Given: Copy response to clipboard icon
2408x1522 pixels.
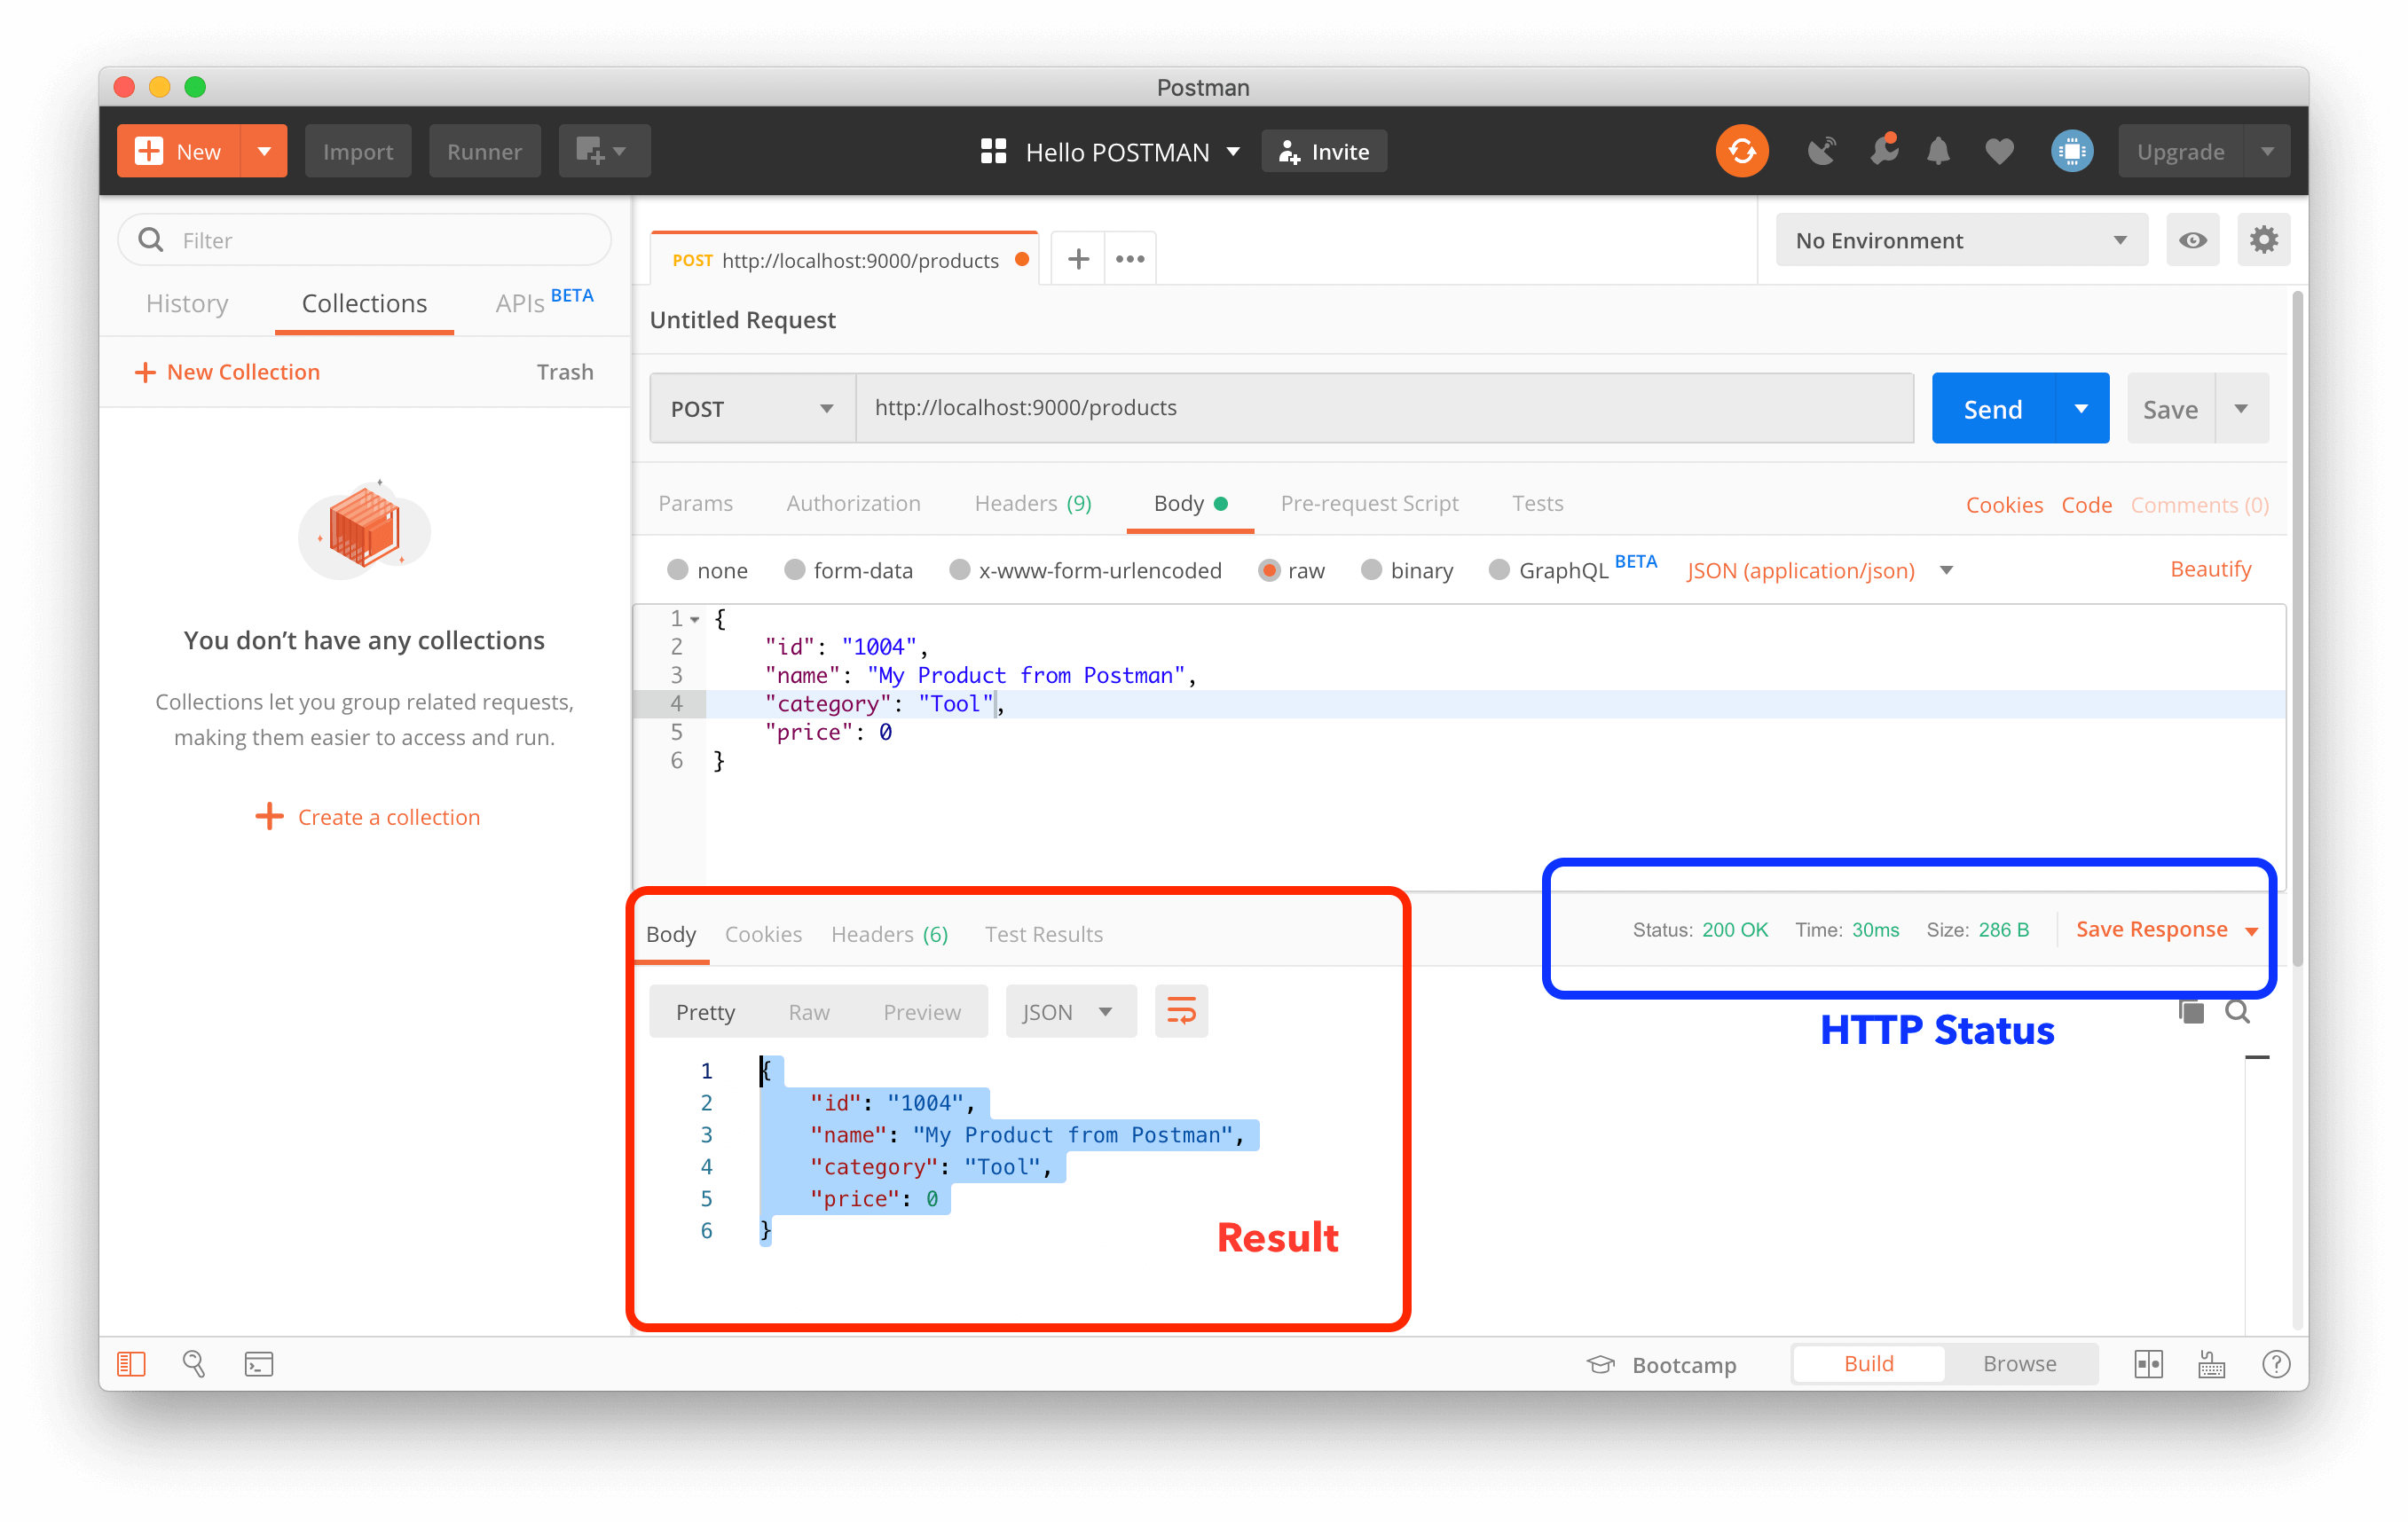Looking at the screenshot, I should [2191, 1012].
